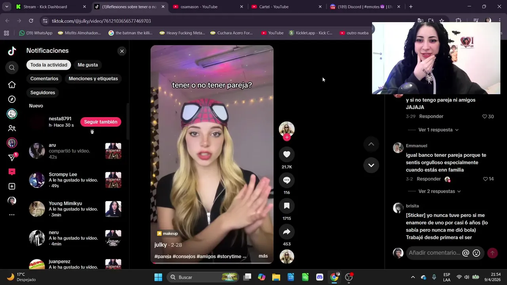The height and width of the screenshot is (285, 507).
Task: Show hidden system tray icons
Action: (x=413, y=277)
